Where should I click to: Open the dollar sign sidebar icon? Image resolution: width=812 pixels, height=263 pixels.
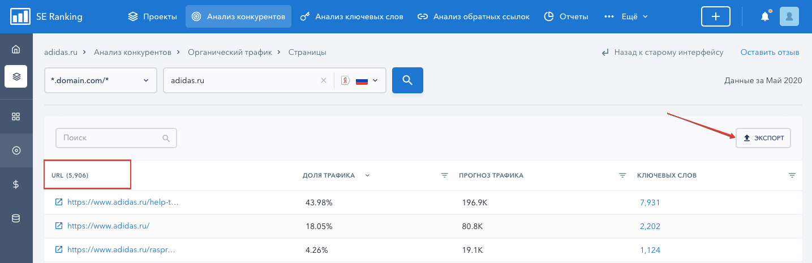[16, 184]
